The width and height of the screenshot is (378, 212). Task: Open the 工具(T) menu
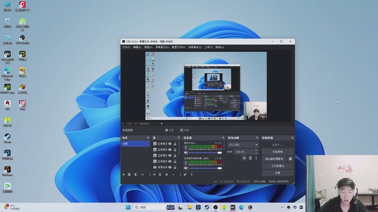[208, 47]
